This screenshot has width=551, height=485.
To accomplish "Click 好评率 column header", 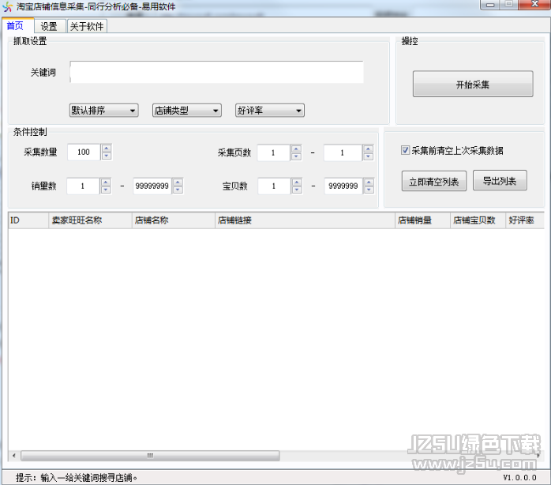I will pos(525,220).
